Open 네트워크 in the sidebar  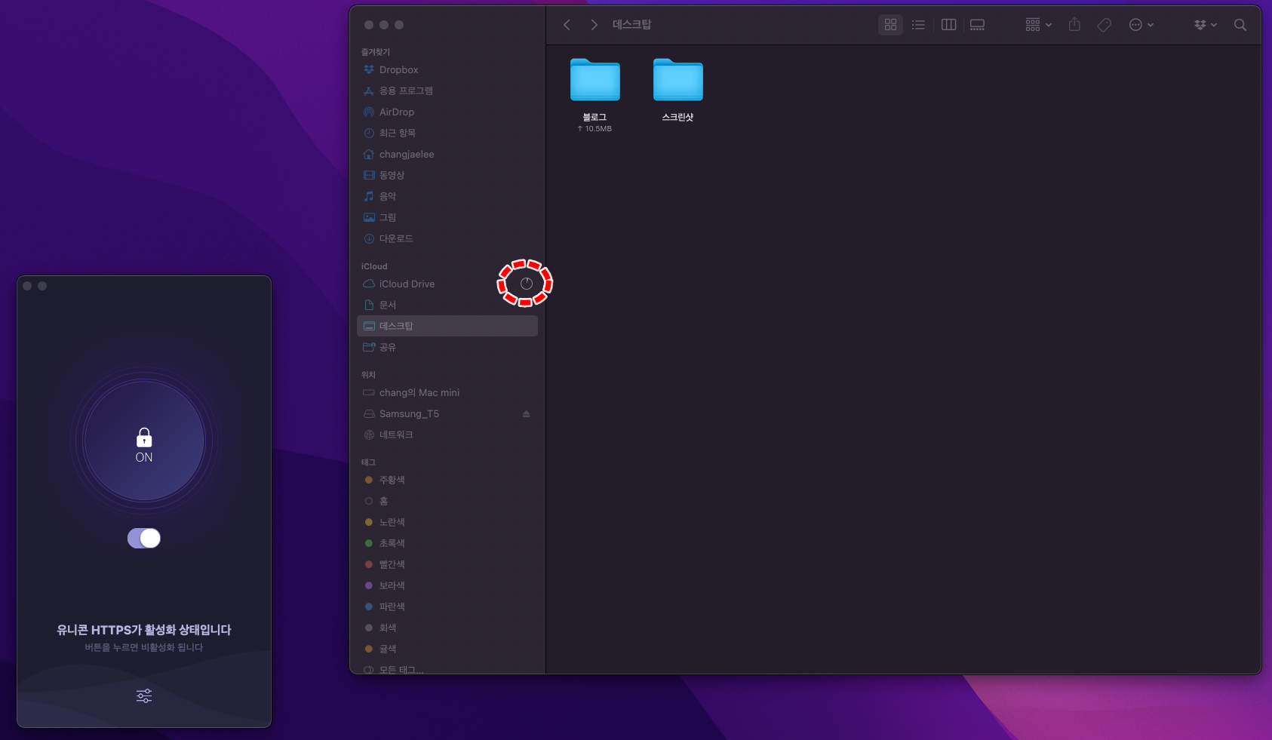[x=447, y=434]
